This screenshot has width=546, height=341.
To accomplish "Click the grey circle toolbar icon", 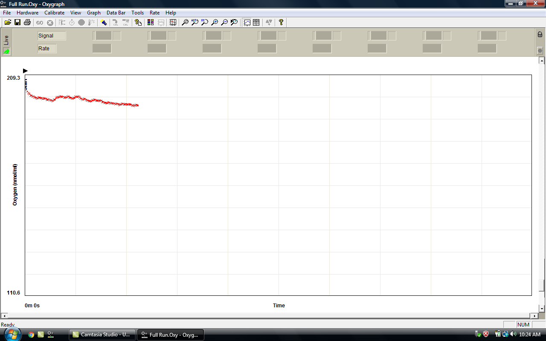I will [81, 22].
